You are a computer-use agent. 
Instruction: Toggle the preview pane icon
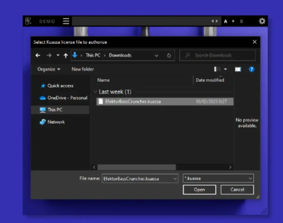(x=238, y=69)
